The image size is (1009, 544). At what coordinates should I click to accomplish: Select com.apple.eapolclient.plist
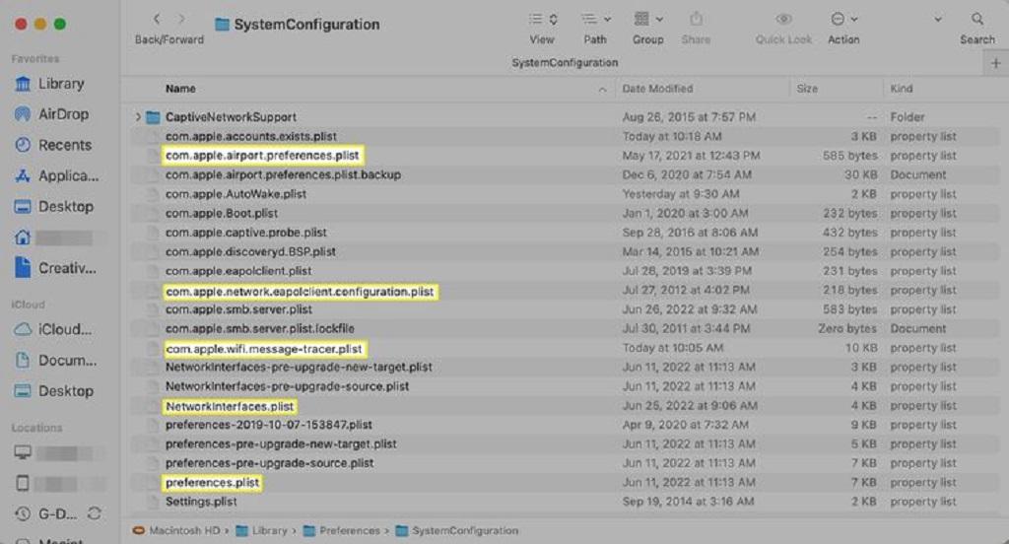tap(238, 271)
